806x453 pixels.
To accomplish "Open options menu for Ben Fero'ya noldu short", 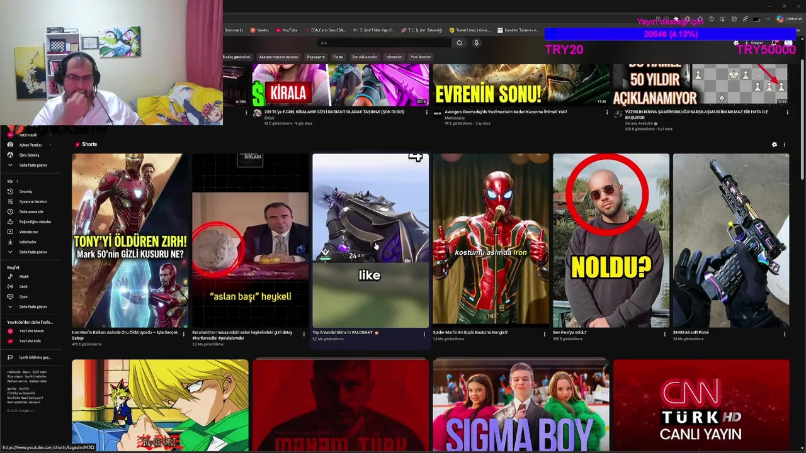I will (664, 335).
